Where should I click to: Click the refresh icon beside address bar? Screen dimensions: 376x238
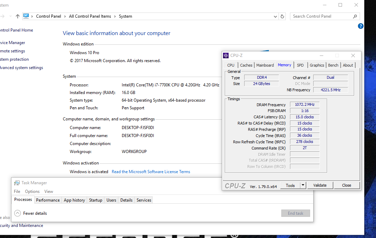click(282, 16)
